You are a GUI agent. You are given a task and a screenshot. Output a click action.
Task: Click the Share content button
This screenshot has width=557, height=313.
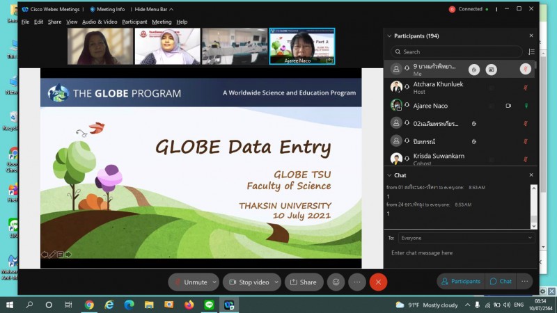(304, 282)
